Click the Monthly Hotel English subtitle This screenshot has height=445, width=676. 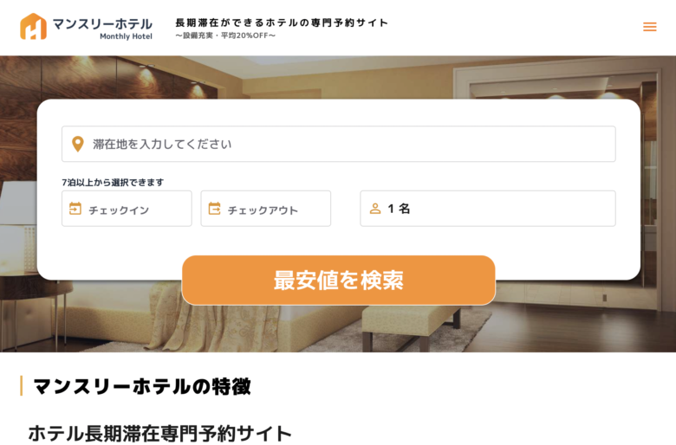coord(126,36)
